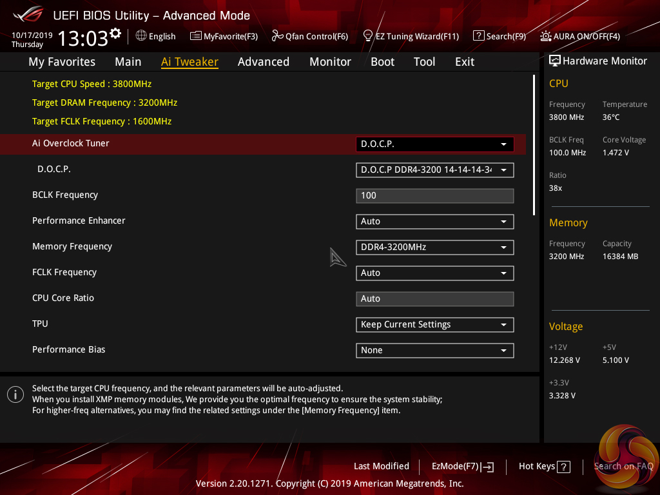Click the +12V 12.268 V reading
This screenshot has height=495, width=660.
point(565,360)
